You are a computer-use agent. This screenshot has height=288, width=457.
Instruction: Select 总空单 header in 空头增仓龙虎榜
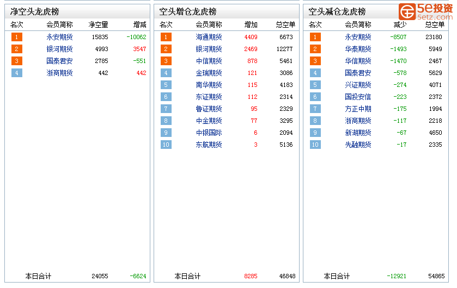285,24
